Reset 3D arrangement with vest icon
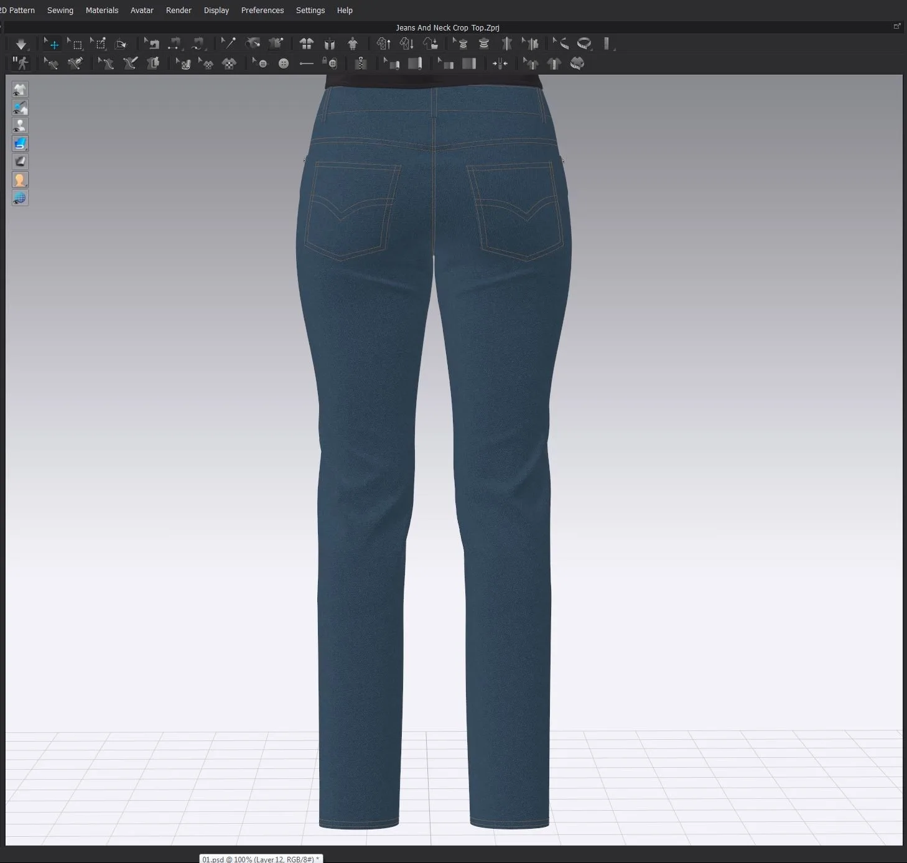This screenshot has width=907, height=863. (330, 44)
